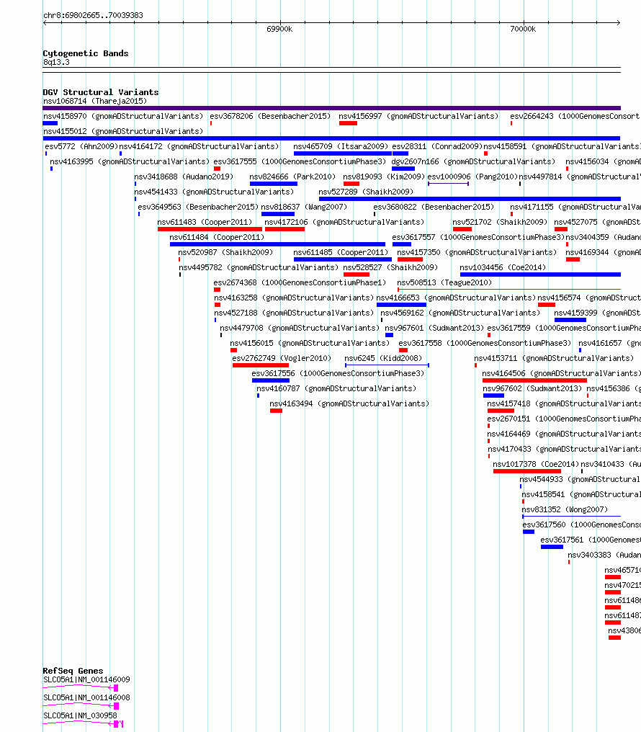Click the purple bar of nsv1068714
Image resolution: width=641 pixels, height=732 pixels.
tap(332, 108)
